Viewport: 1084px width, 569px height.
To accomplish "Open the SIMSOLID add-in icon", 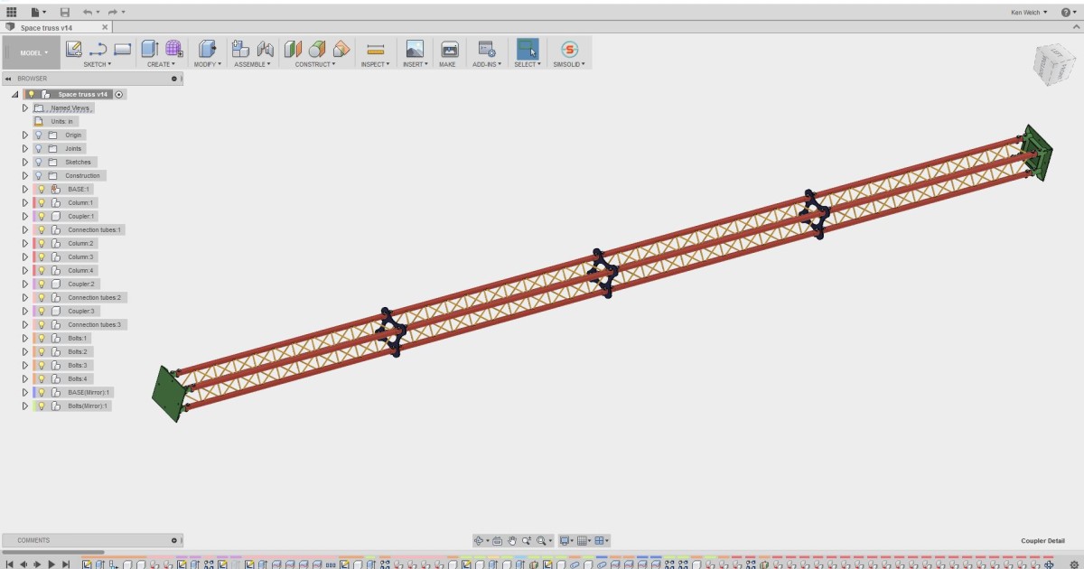I will click(569, 50).
